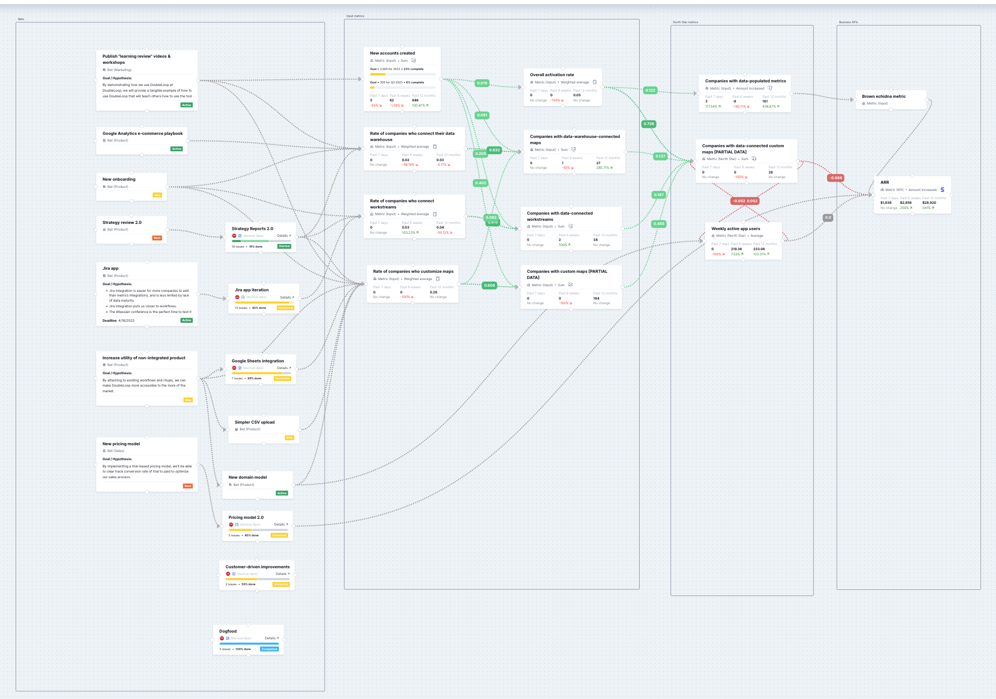Image resolution: width=996 pixels, height=699 pixels.
Task: Open Details link on Customer-driven improvements
Action: click(x=282, y=574)
